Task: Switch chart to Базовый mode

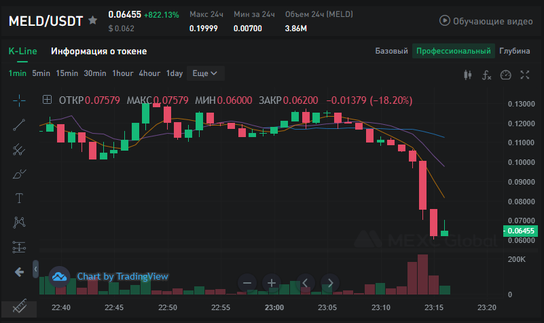Action: 392,51
